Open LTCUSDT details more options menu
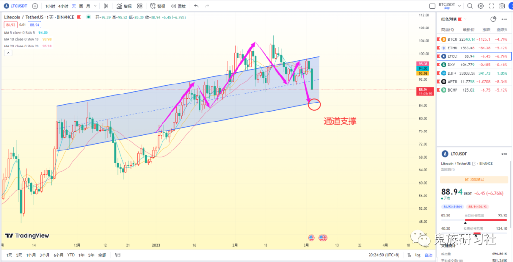 [504, 154]
